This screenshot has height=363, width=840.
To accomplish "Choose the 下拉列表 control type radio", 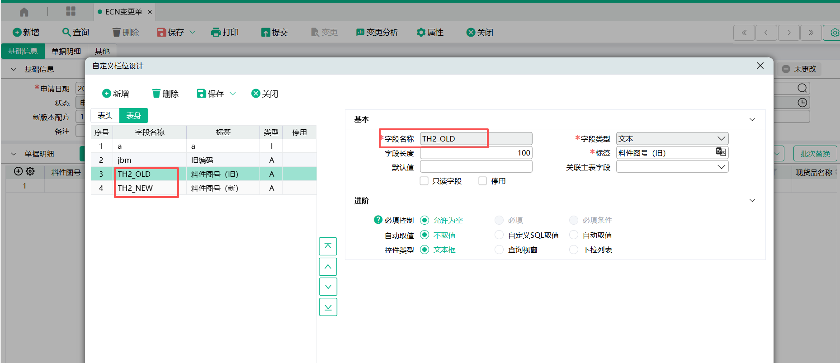I will tap(574, 250).
